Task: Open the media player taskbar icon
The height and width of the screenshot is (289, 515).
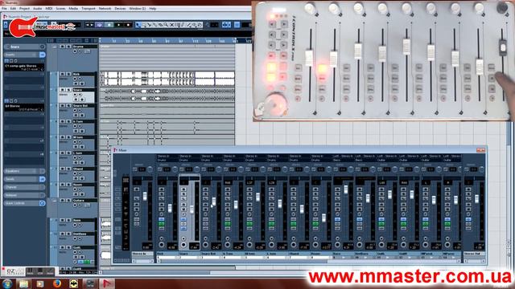Action: [x=40, y=283]
